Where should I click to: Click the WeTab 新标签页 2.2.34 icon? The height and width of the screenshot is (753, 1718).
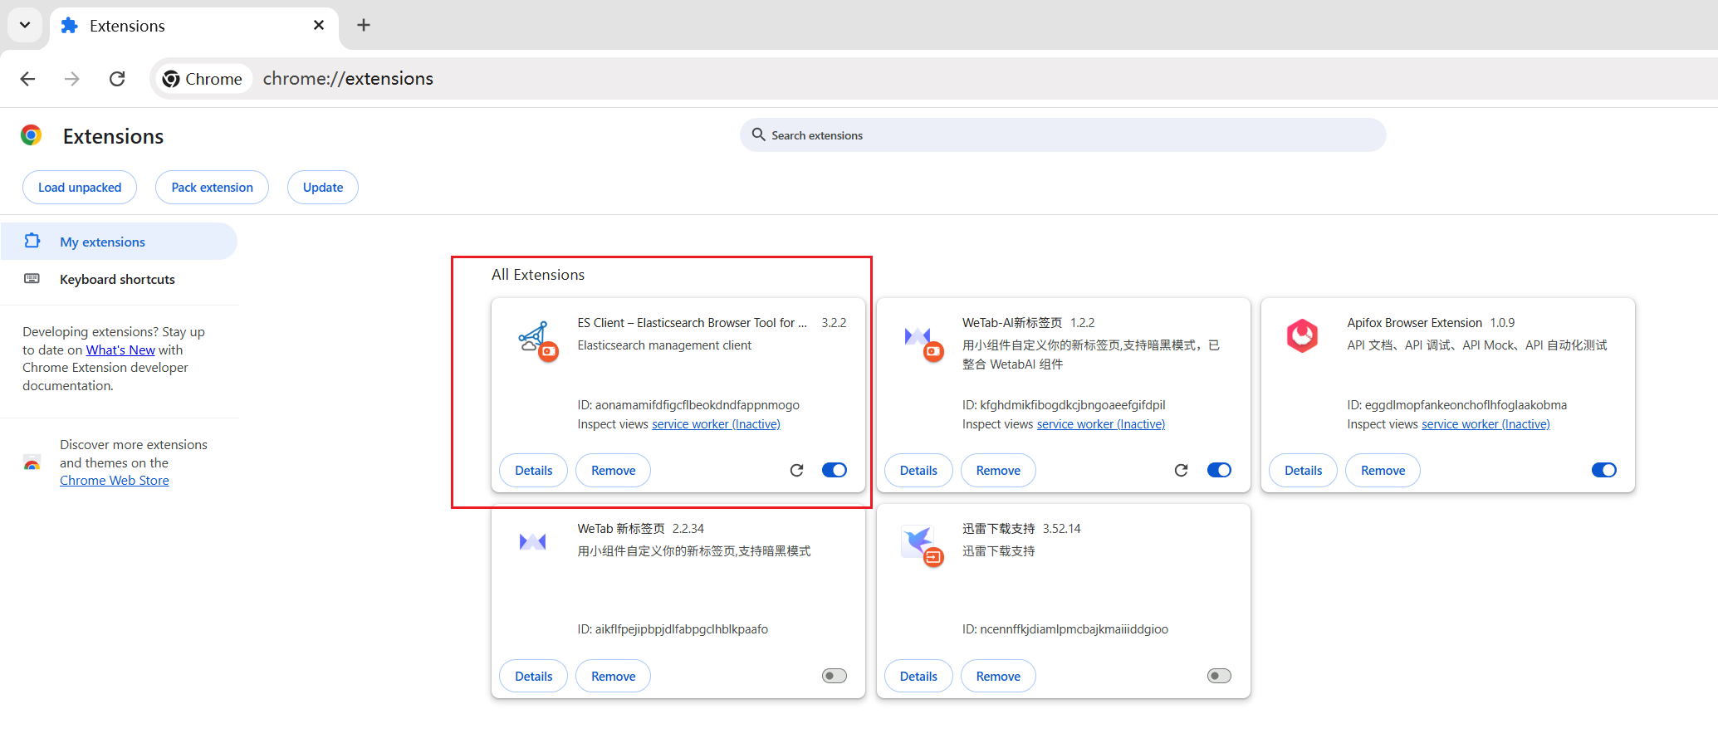[532, 542]
